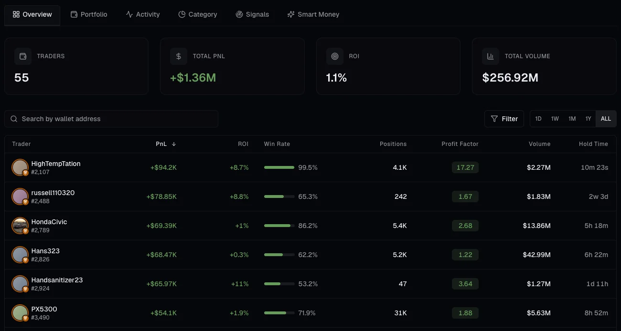Click the +$1.36M total PnL figure
This screenshot has width=621, height=331.
[x=193, y=78]
